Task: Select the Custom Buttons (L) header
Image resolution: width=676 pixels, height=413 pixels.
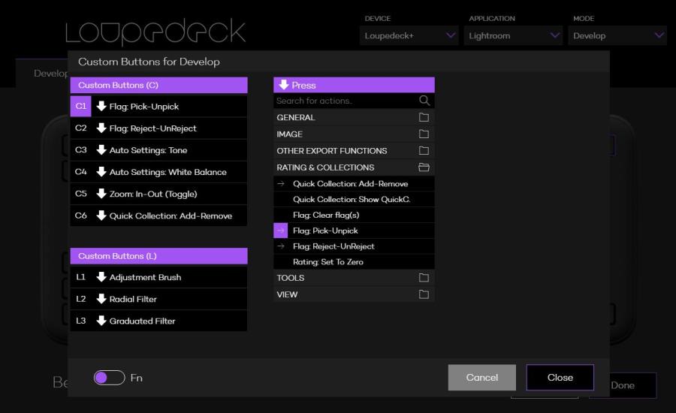Action: point(158,255)
